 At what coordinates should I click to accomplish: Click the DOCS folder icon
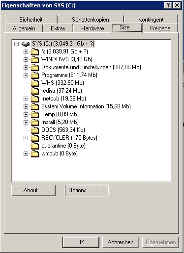[x=35, y=130]
